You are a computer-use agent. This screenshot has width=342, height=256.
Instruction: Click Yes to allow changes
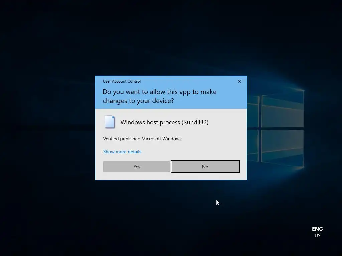pos(137,167)
